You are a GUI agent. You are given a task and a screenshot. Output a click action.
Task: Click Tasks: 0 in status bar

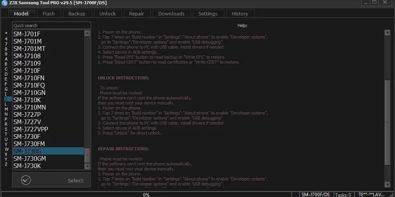click(x=343, y=195)
